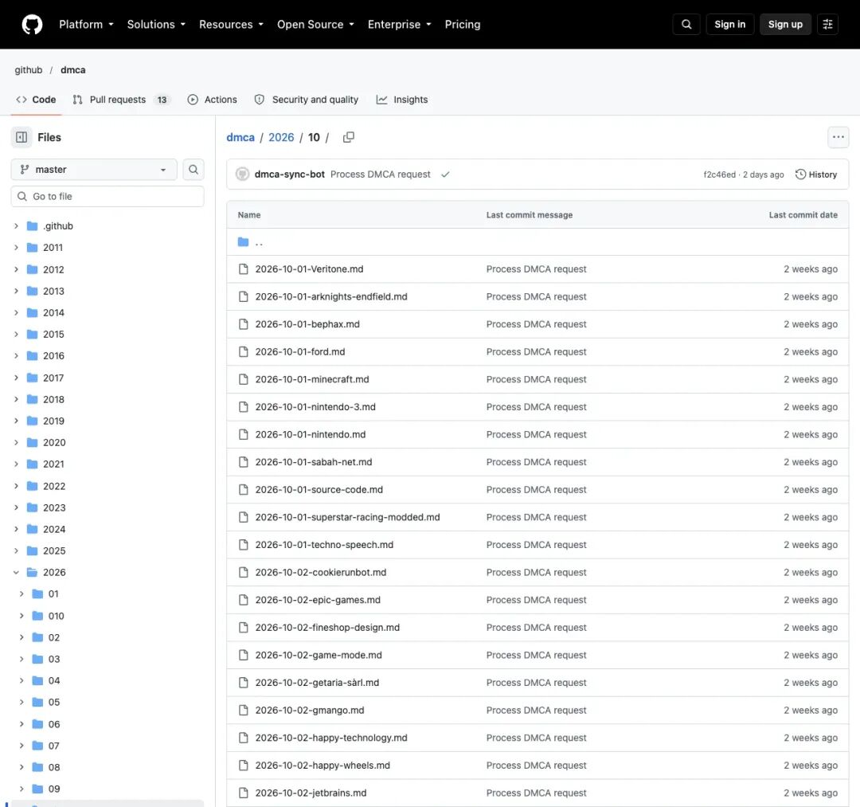
Task: Open commit f2c46ed link
Action: pos(719,174)
